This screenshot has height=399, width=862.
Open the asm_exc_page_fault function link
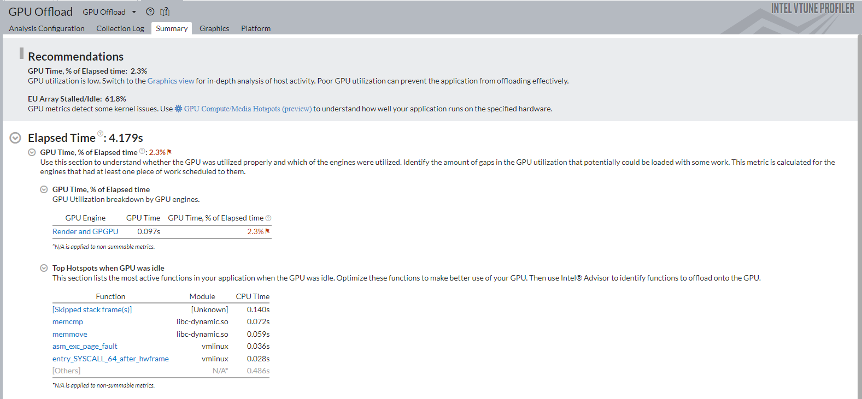[x=85, y=346]
